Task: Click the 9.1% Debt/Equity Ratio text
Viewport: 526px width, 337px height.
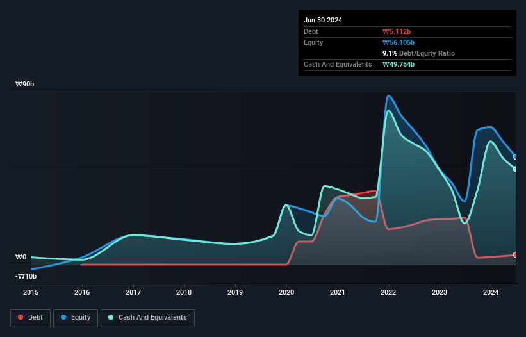Action: 418,53
